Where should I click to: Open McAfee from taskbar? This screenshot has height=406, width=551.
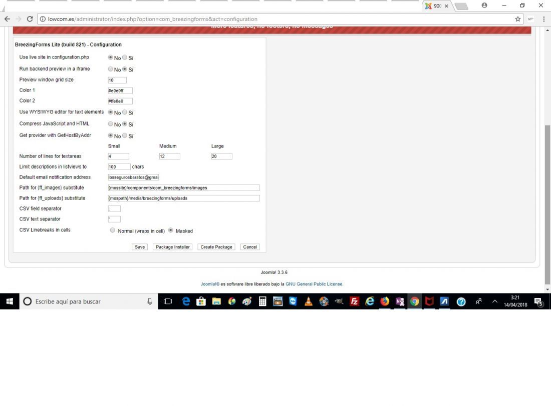point(429,301)
